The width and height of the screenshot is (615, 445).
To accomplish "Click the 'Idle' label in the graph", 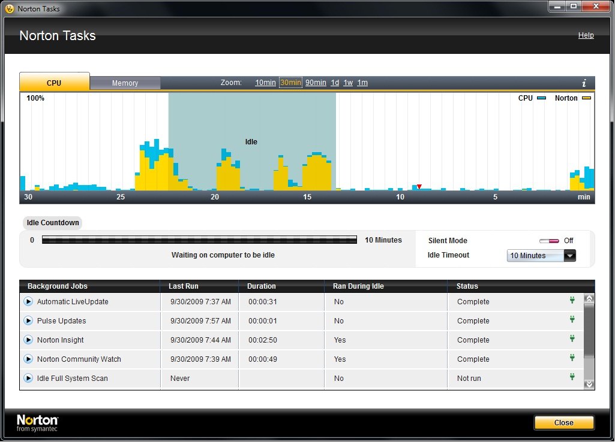I will click(x=251, y=143).
